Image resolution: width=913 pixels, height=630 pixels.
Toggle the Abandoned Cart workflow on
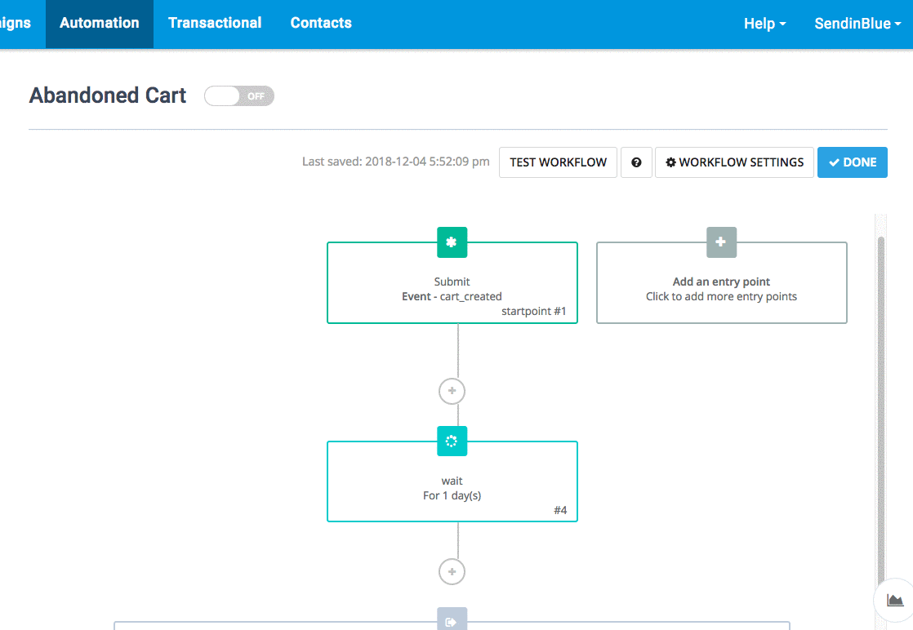[239, 96]
